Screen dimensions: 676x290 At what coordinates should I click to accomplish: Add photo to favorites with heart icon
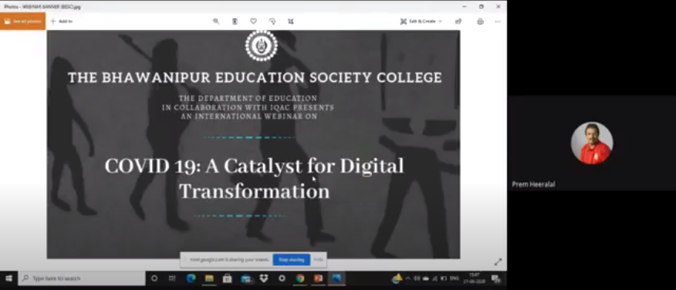click(253, 21)
